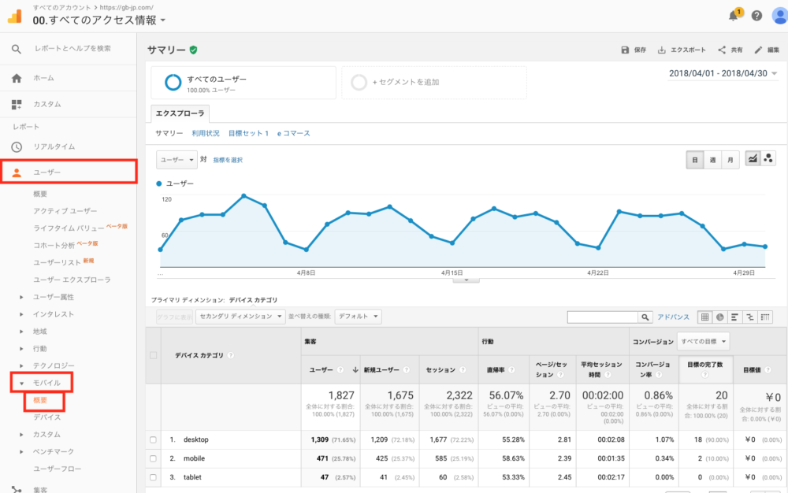The width and height of the screenshot is (788, 493).
Task: Click the Export report icon
Action: [662, 50]
